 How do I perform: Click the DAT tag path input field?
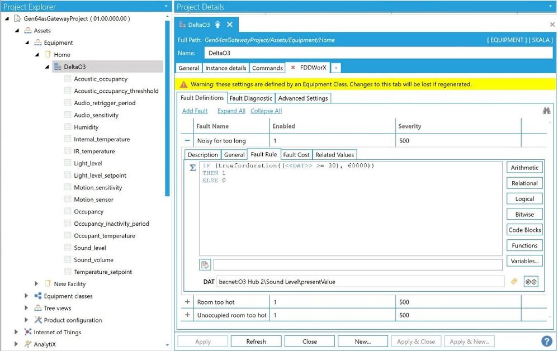pos(360,282)
